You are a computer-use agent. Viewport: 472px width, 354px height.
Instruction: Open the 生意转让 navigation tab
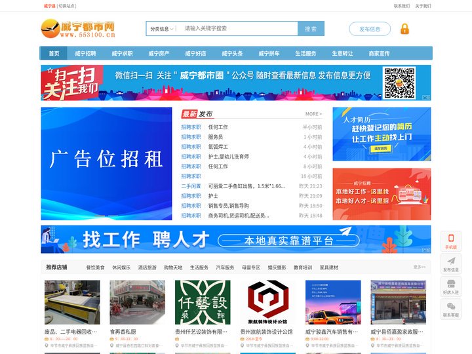pyautogui.click(x=342, y=53)
